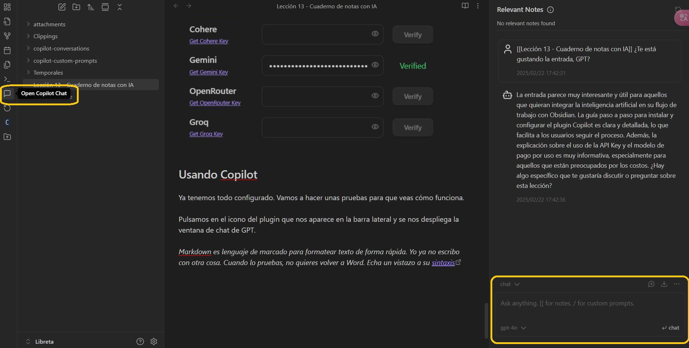
Task: Select the Lección 13 note in file tree
Action: [x=91, y=85]
